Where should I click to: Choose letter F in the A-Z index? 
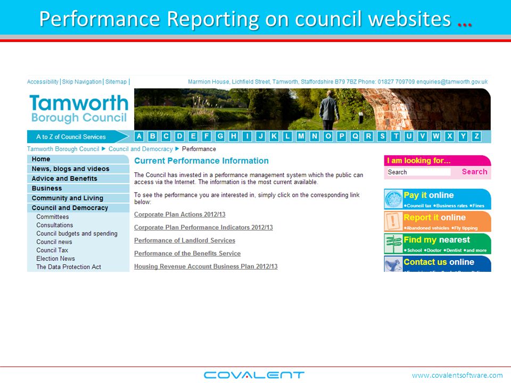(x=207, y=136)
